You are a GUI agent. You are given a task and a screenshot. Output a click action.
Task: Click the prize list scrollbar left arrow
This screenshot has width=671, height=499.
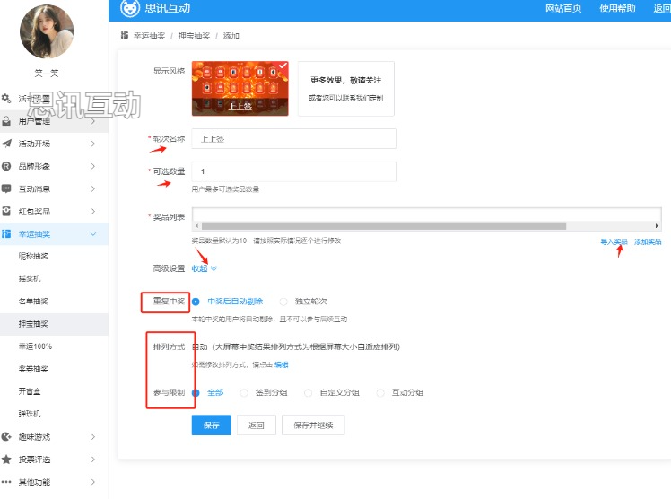coord(196,225)
